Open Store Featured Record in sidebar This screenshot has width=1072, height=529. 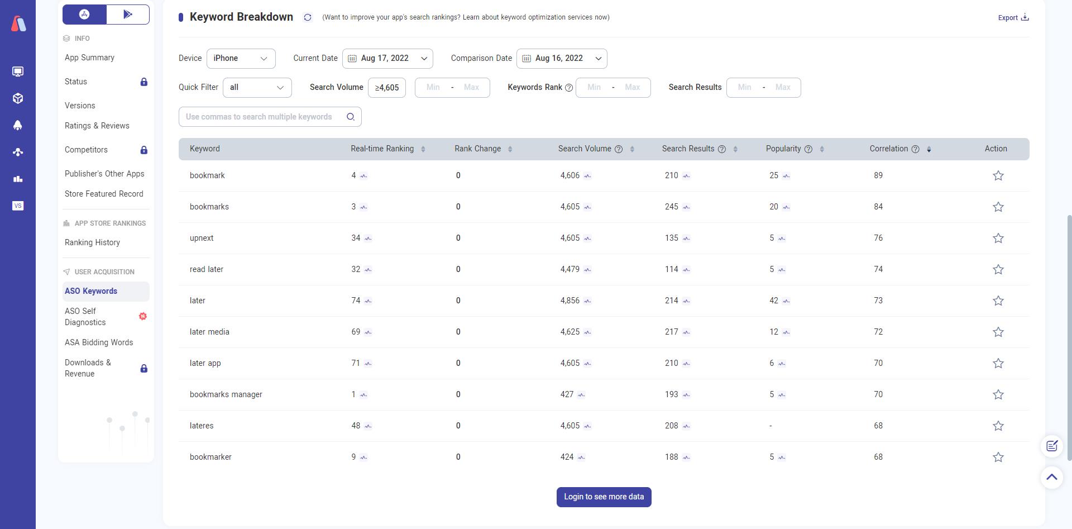104,194
